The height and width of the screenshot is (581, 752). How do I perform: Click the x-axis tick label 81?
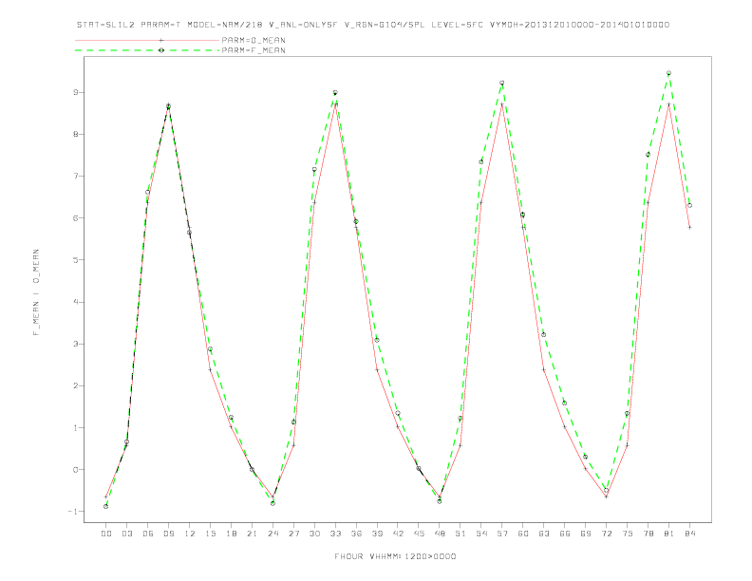click(x=669, y=534)
